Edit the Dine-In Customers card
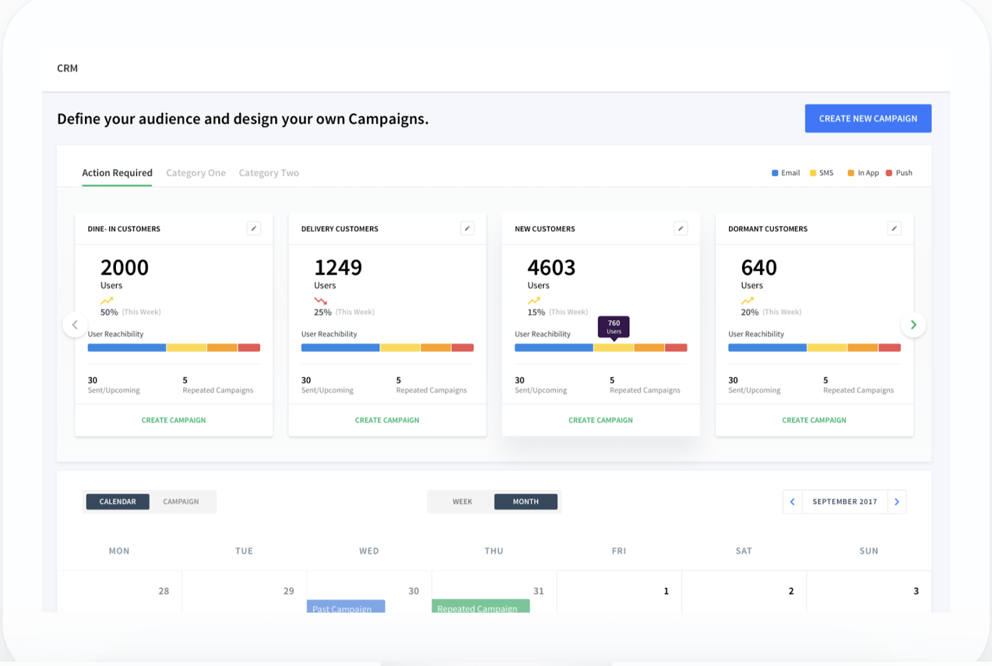The image size is (992, 666). (x=254, y=229)
